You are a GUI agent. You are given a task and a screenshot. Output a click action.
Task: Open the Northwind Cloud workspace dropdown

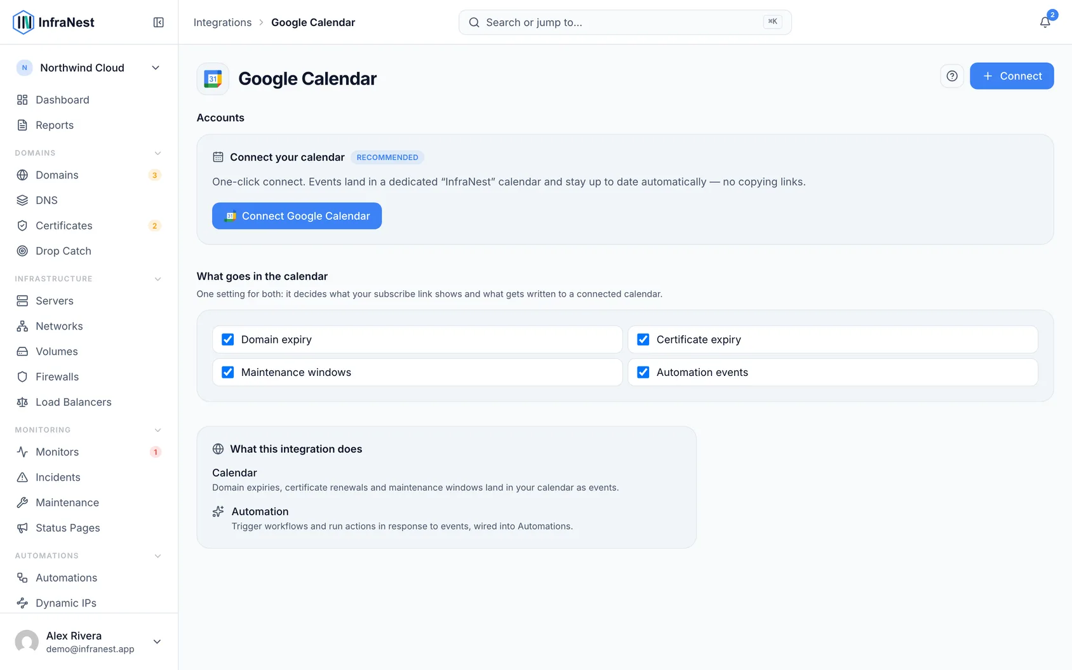89,68
